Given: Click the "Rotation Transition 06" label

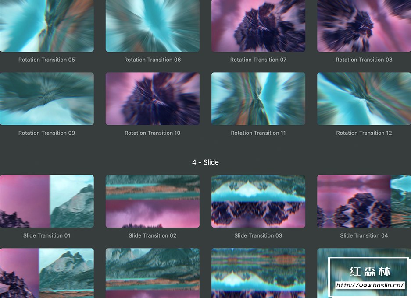Looking at the screenshot, I should pyautogui.click(x=153, y=60).
